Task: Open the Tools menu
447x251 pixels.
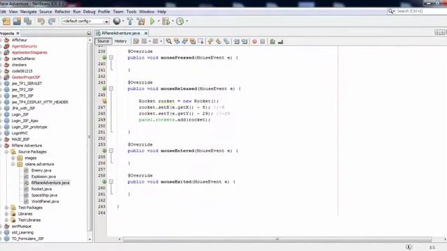Action: [x=131, y=12]
